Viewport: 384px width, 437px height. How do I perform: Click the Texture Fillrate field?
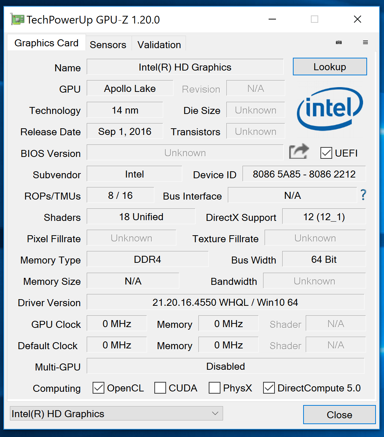[x=315, y=238]
